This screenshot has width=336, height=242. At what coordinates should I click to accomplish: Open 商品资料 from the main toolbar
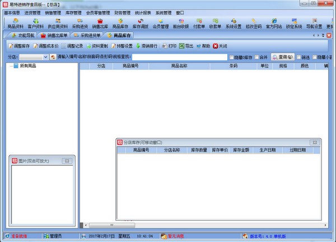tap(15, 23)
